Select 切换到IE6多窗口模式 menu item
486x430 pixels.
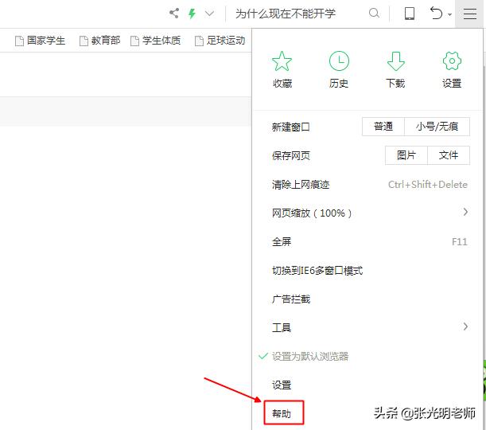click(x=369, y=271)
